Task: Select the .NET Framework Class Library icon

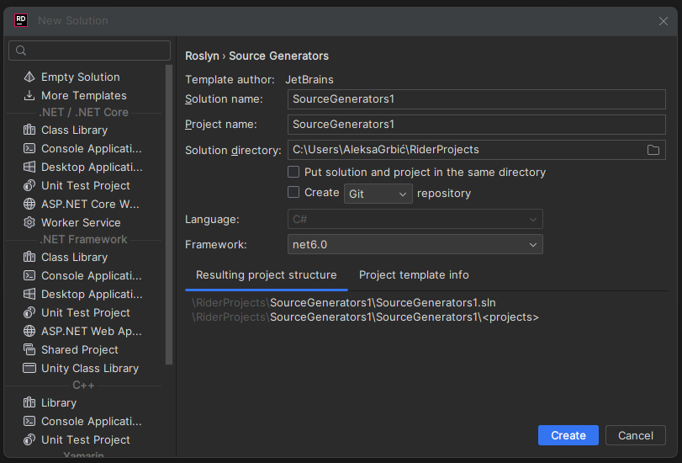Action: (29, 257)
